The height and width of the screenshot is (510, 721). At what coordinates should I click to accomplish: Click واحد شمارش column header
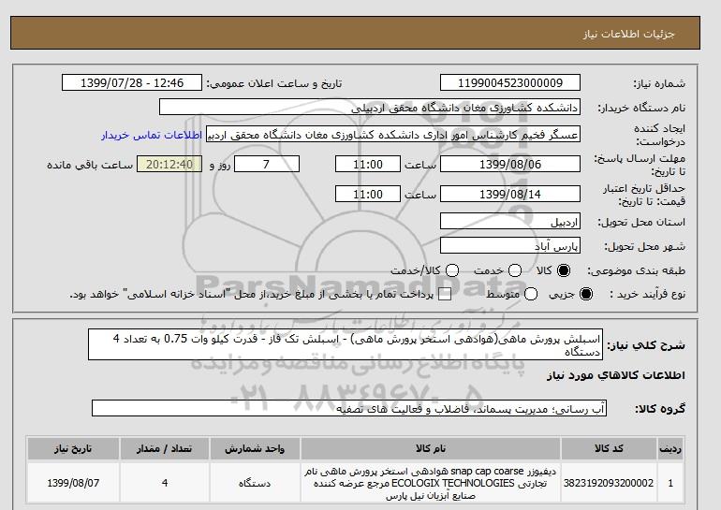tap(255, 448)
